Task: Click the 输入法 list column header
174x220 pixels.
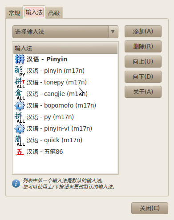Action: click(x=65, y=48)
